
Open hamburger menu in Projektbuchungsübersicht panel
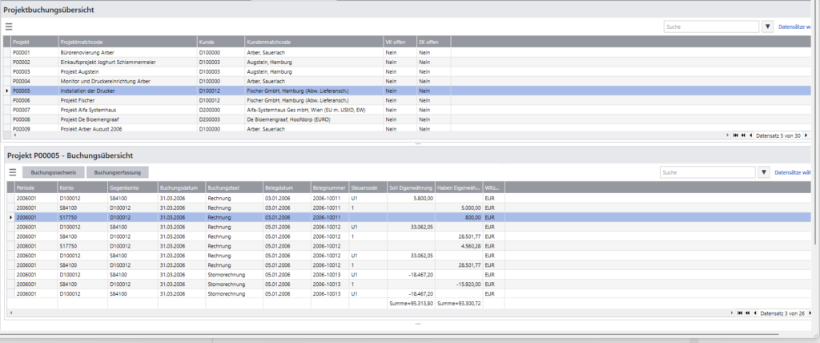tap(9, 26)
